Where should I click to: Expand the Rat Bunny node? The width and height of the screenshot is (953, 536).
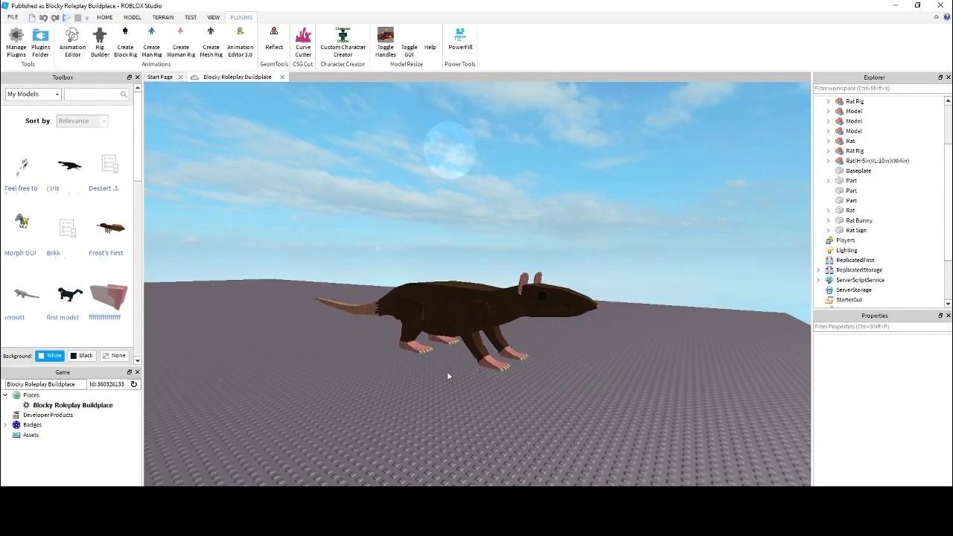pos(828,220)
